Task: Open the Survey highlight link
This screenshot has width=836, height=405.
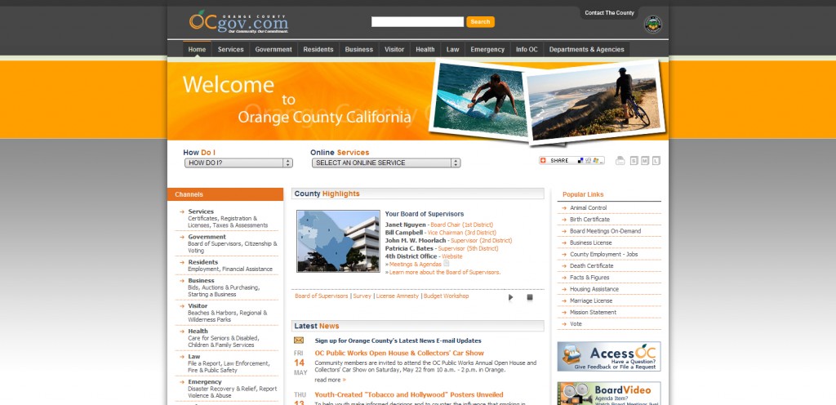Action: tap(362, 296)
